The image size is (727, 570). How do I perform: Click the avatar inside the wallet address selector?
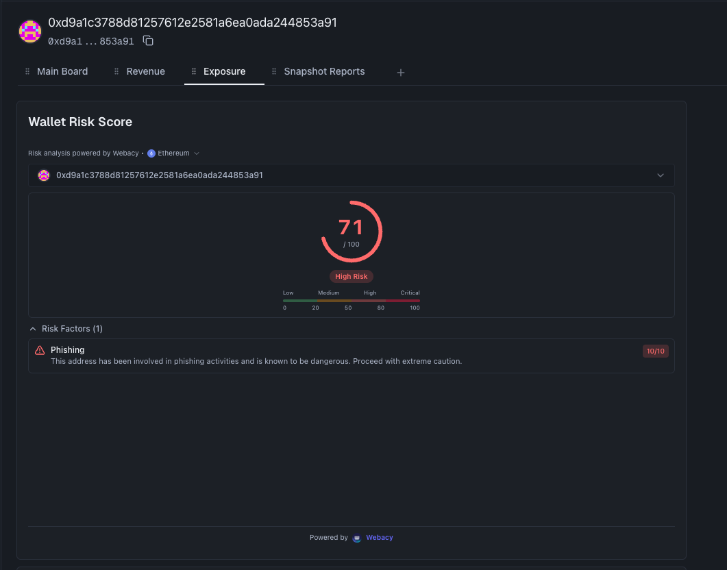click(44, 175)
